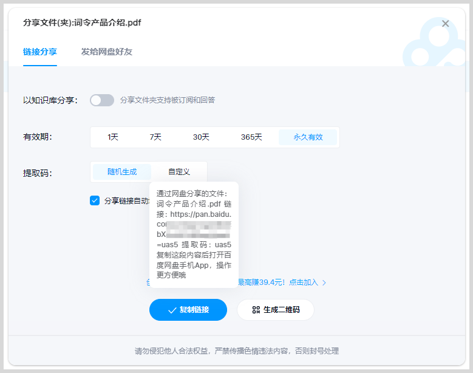Click the footer warning 请勿侵犯他人合法权益

(237, 351)
